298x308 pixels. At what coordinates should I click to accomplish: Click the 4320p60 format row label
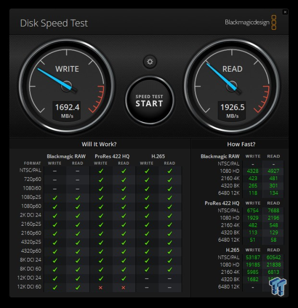(x=31, y=251)
